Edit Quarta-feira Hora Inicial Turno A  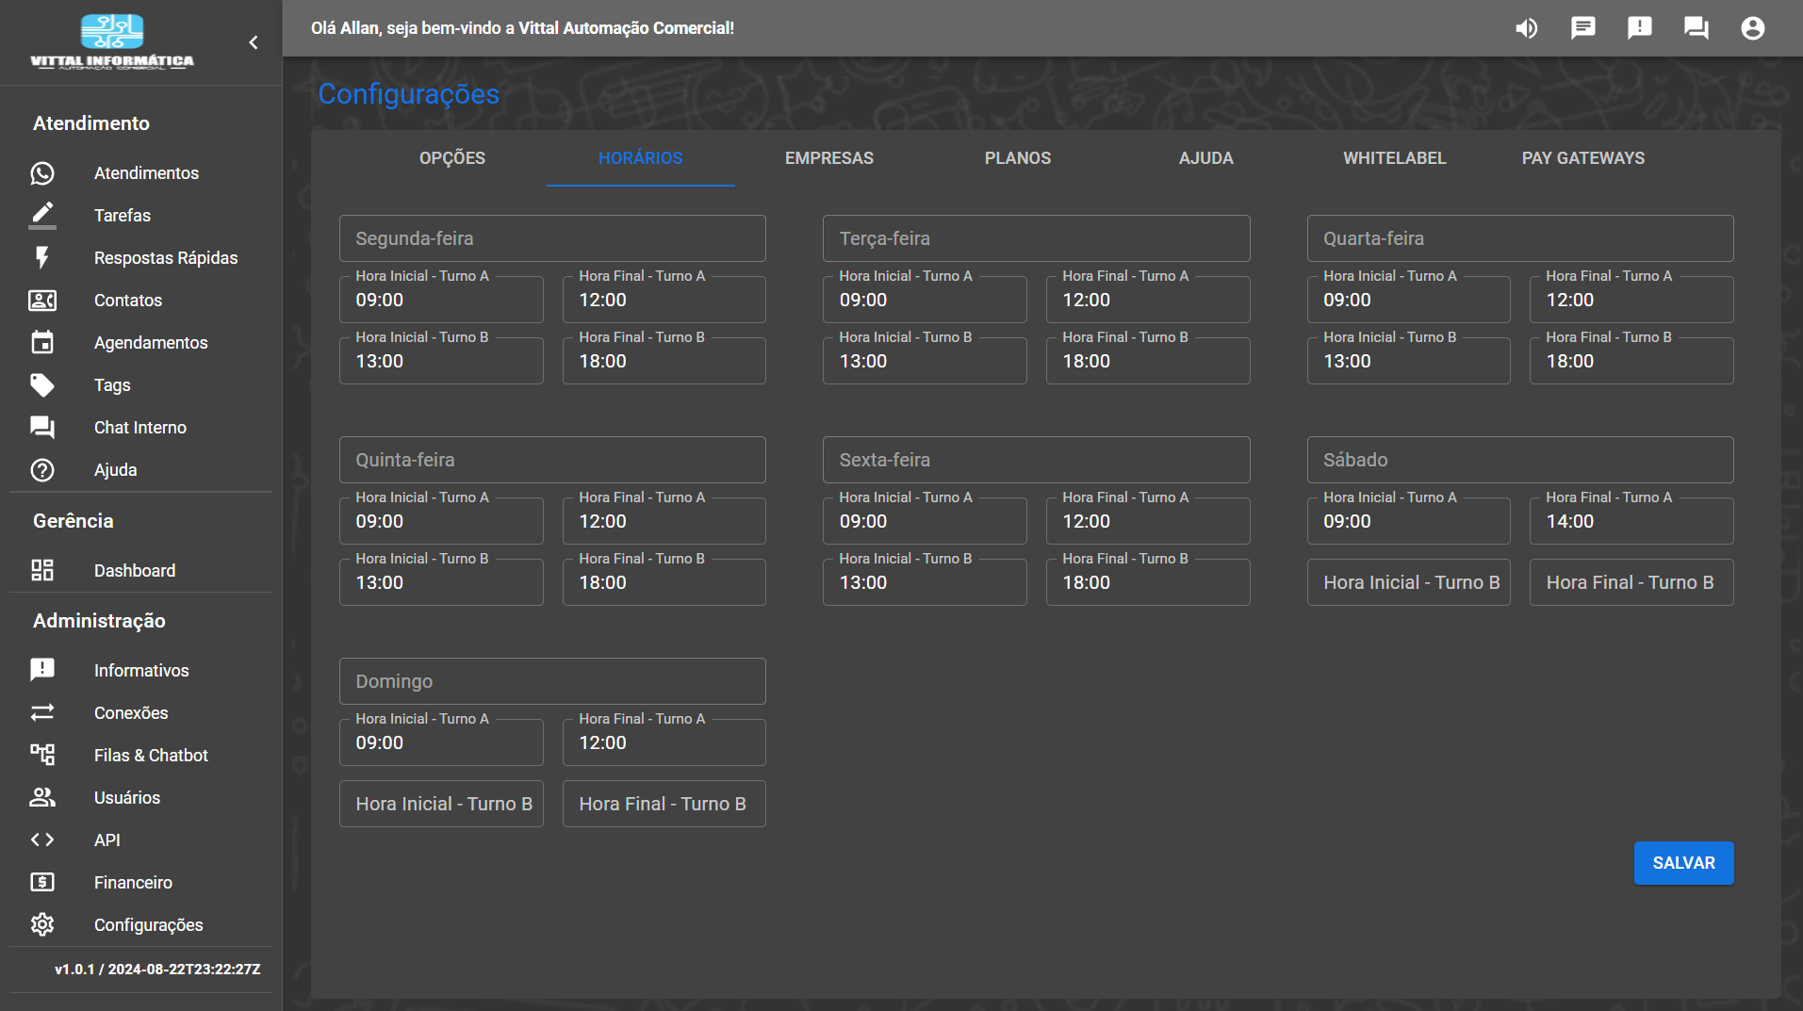coord(1409,300)
